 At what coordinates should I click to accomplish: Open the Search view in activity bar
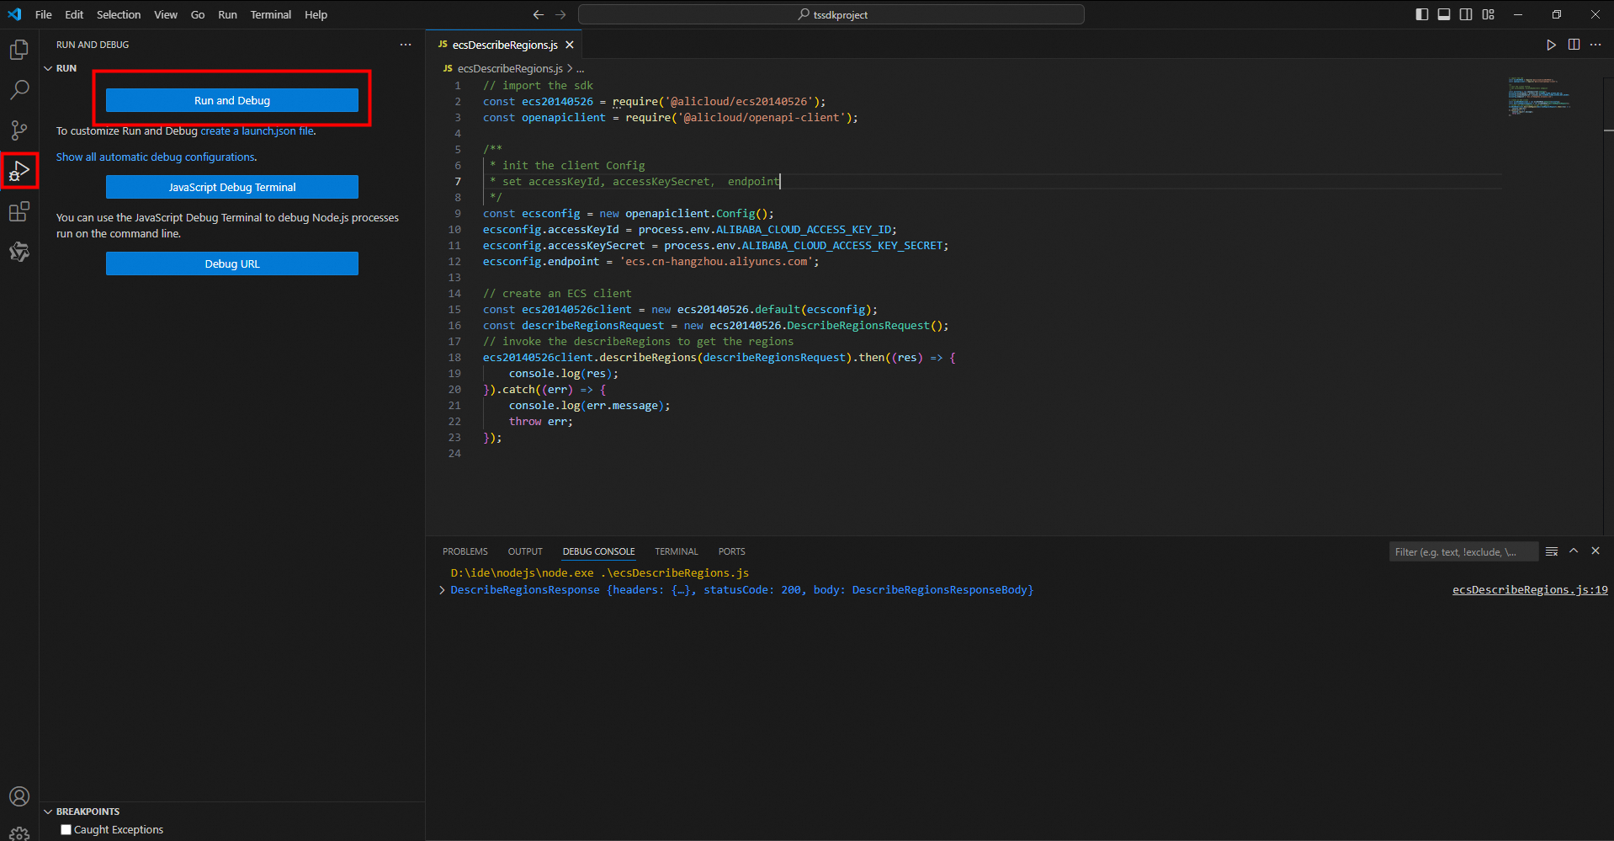click(x=19, y=90)
